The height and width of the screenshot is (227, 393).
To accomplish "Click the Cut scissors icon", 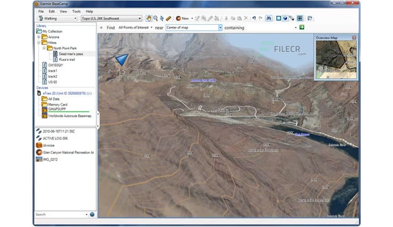I will pos(226,18).
